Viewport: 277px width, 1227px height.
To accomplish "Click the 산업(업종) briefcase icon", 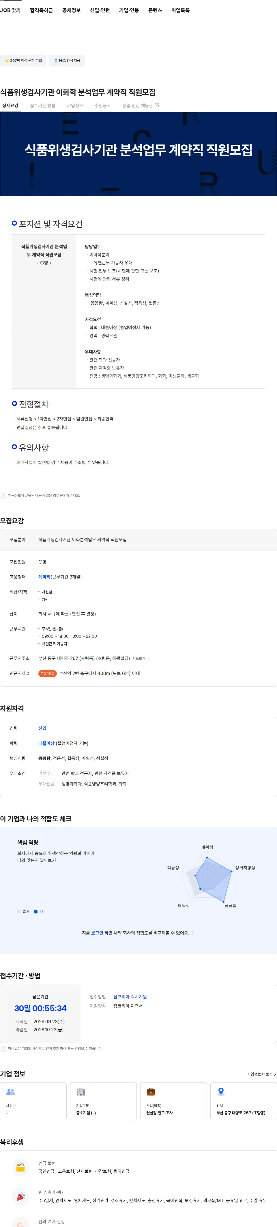I will (150, 1091).
